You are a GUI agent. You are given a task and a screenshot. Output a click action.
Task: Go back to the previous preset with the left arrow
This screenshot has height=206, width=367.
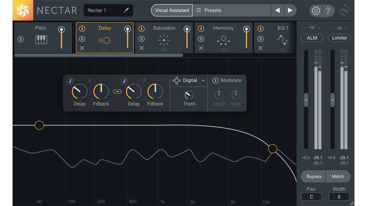[x=277, y=10]
